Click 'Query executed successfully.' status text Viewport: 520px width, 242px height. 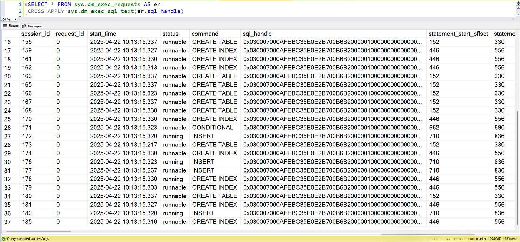[27, 239]
